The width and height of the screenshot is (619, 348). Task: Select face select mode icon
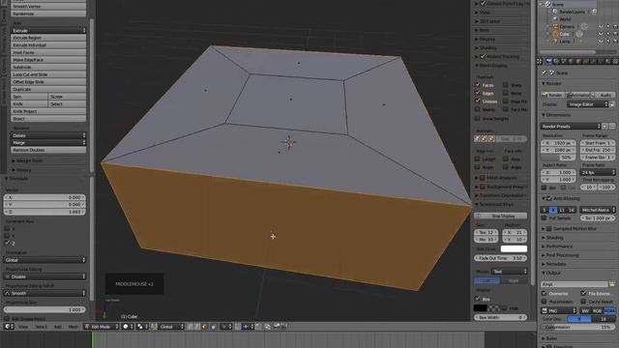[204, 327]
